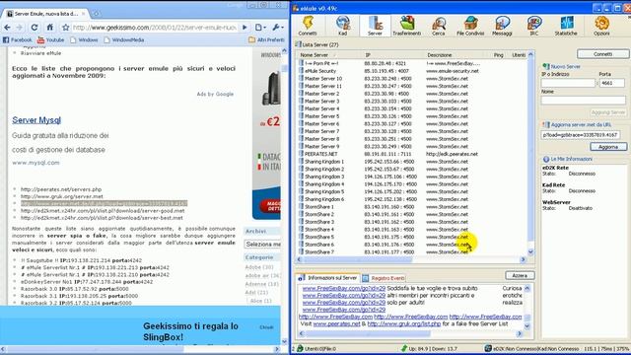This screenshot has width=631, height=355.
Task: Go to browser home page
Action: click(50, 28)
